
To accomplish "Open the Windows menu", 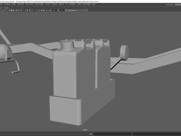I will pos(7,4).
